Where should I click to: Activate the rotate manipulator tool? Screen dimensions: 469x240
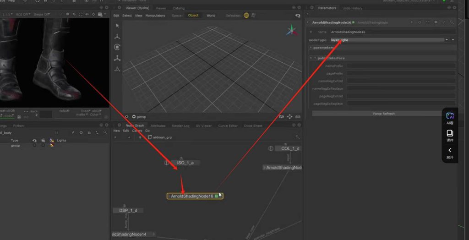(117, 47)
